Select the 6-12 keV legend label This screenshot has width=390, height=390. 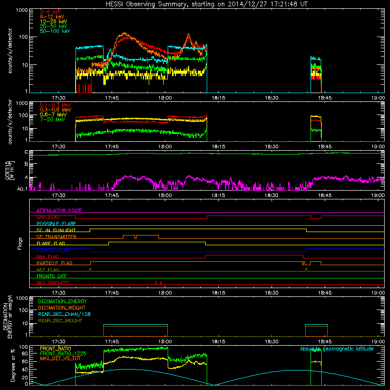coord(52,17)
